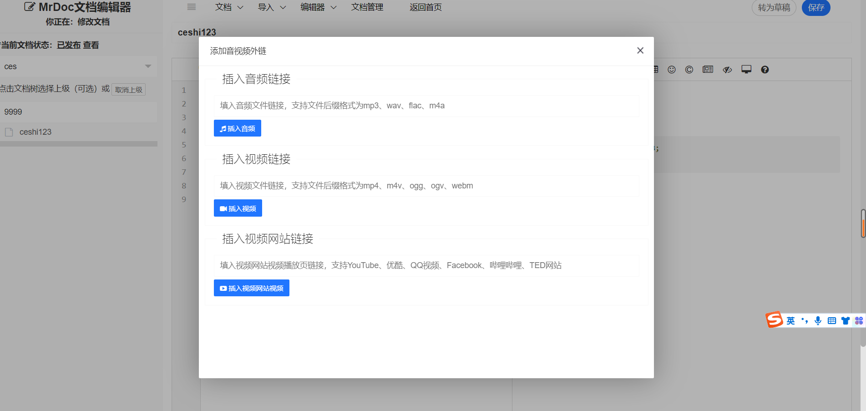Open the Sogou toolbox four-squares icon
Viewport: 866px width, 411px height.
pos(859,321)
